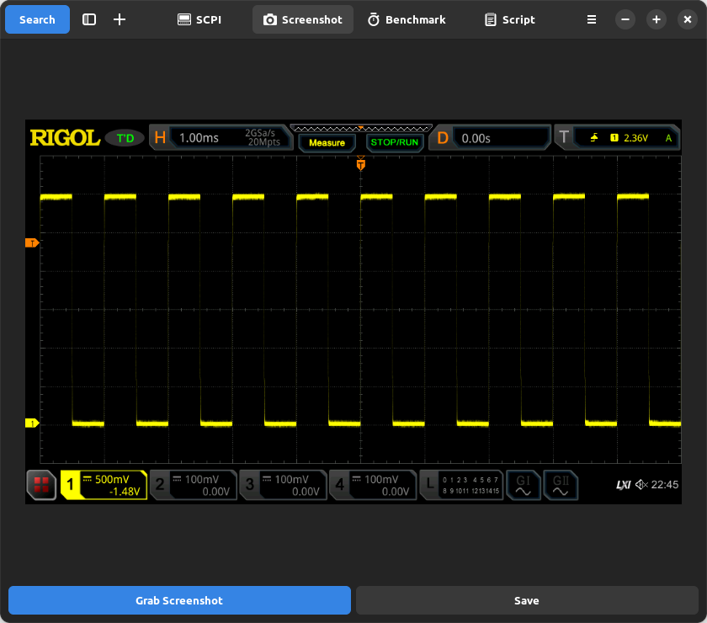Screen dimensions: 707x623
Task: Switch to the Benchmark tab
Action: pos(407,19)
